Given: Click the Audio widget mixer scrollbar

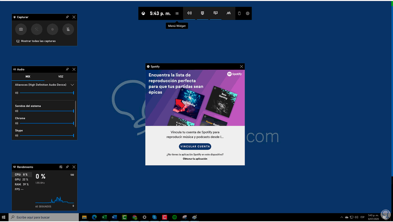Looking at the screenshot, I should (x=76, y=114).
